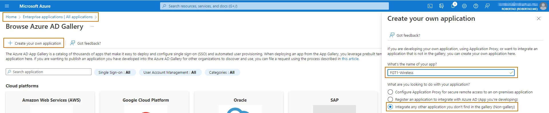Click the plus icon for Create your own application
549x113 pixels.
point(10,43)
